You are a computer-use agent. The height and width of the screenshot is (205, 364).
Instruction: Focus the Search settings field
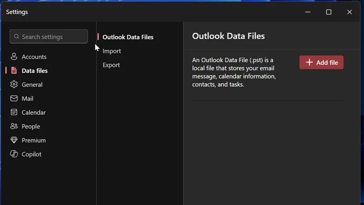tap(49, 36)
